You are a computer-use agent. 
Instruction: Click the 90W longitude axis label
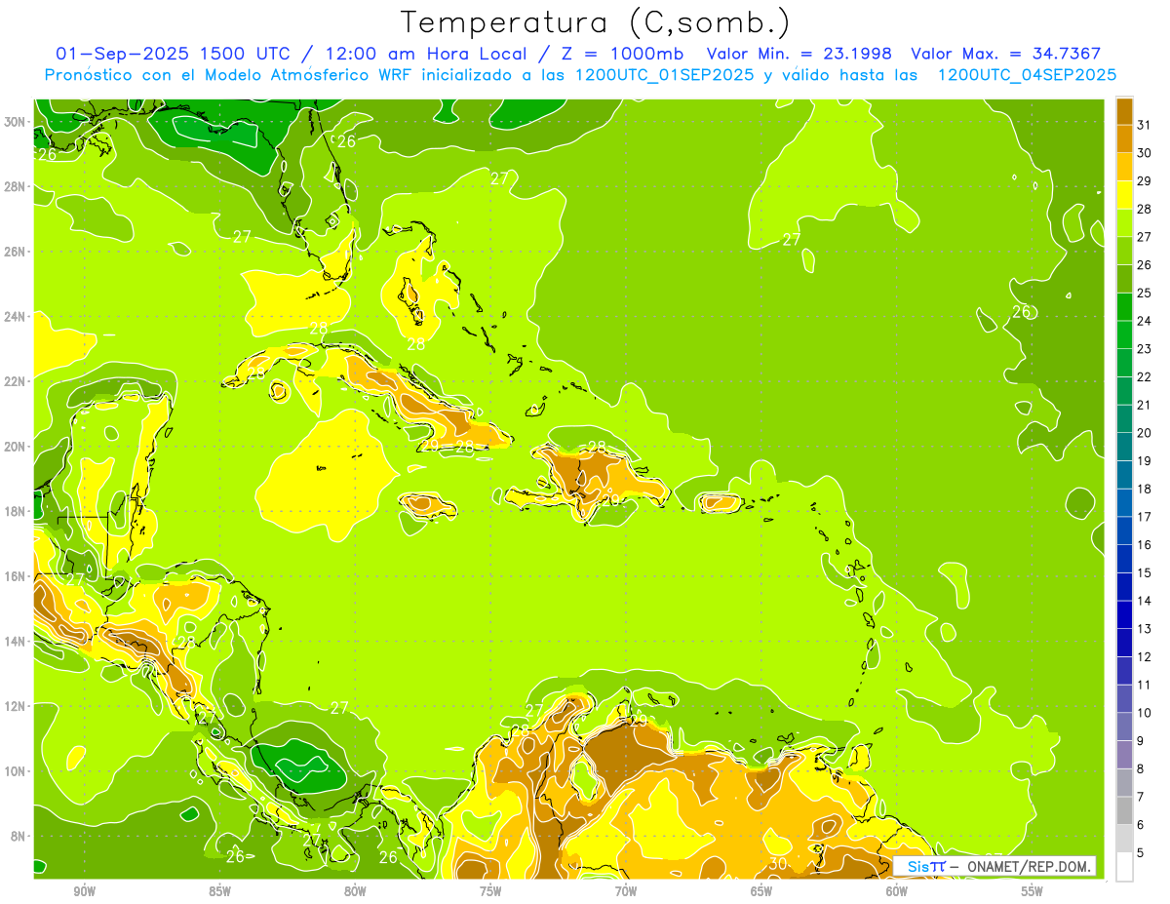pyautogui.click(x=84, y=891)
